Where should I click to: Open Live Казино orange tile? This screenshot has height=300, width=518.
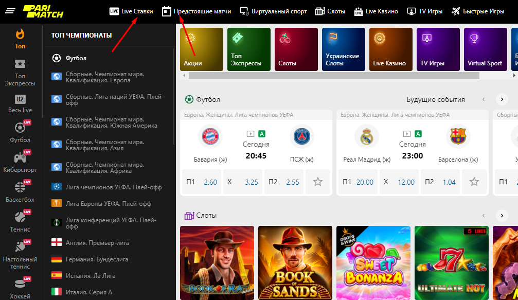pos(391,49)
